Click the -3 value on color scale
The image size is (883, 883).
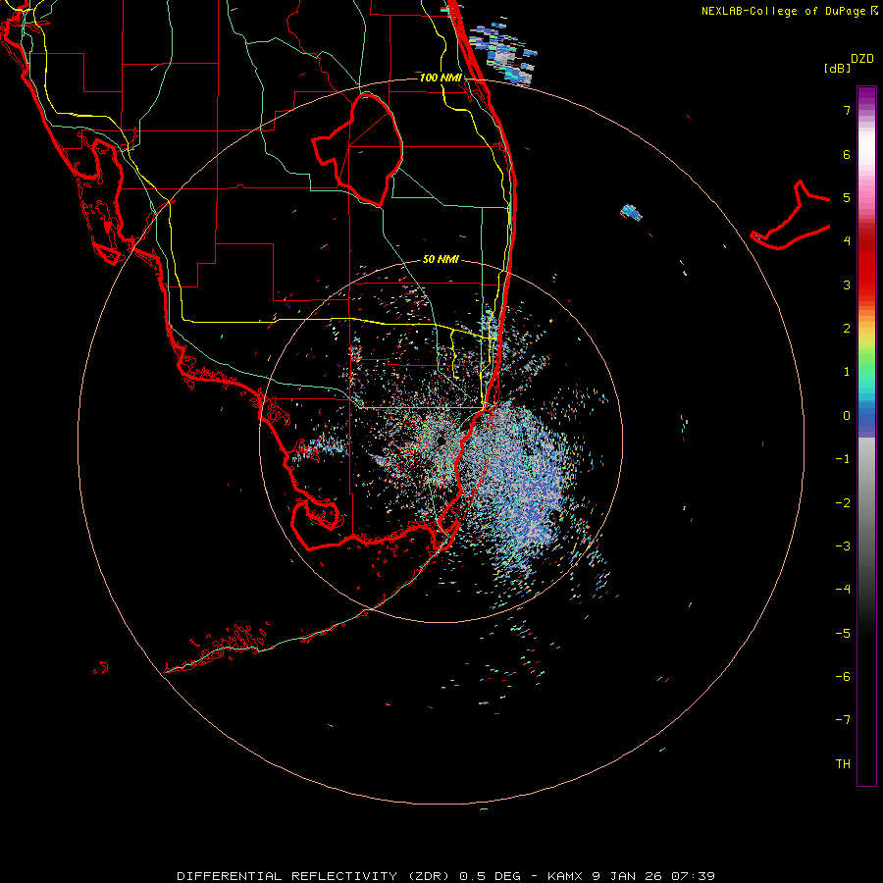843,546
